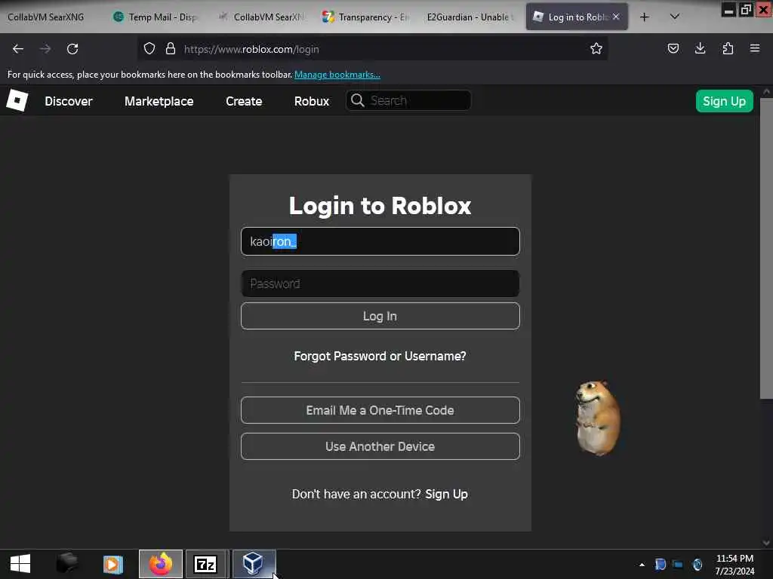
Task: Open the extensions puzzle icon
Action: (728, 48)
